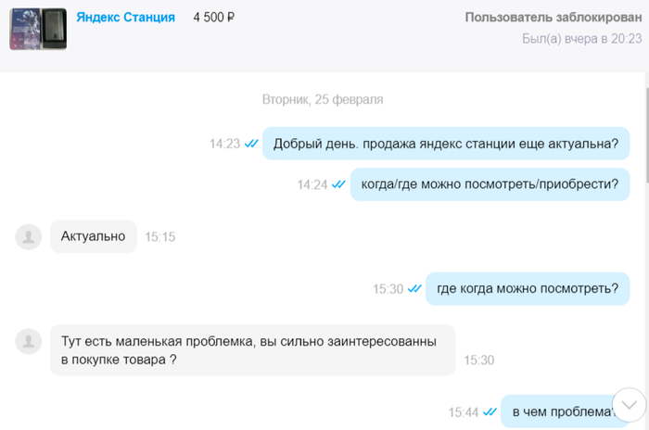Click the read checkmarks next to 14:23
This screenshot has width=649, height=430.
[x=251, y=144]
